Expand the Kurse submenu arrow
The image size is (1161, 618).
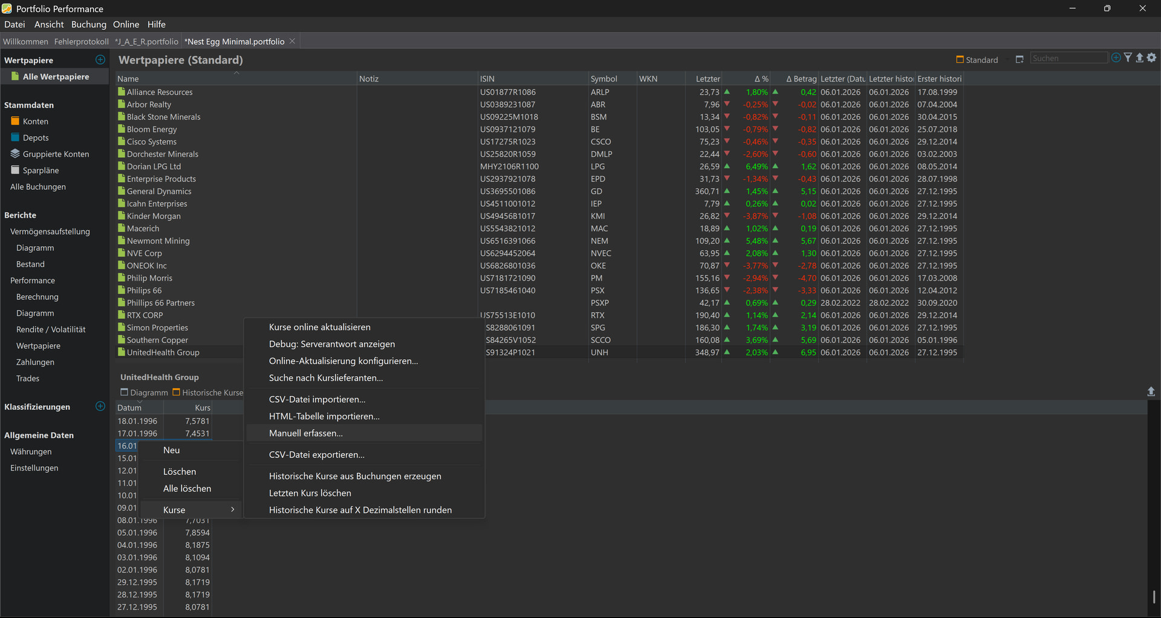232,510
